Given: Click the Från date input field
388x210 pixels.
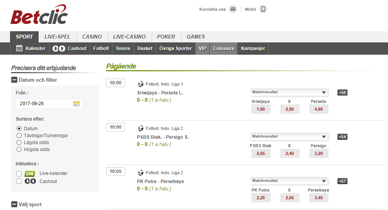Looking at the screenshot, I should tap(49, 104).
